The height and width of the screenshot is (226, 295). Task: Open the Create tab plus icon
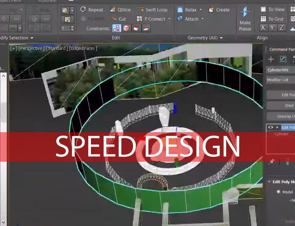pyautogui.click(x=271, y=59)
